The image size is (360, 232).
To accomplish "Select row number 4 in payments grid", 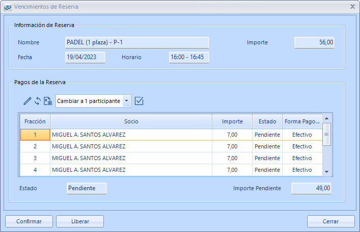I will (35, 170).
